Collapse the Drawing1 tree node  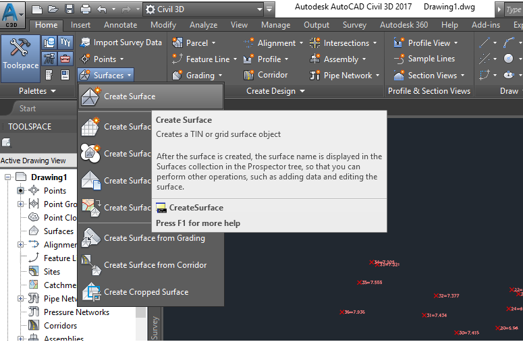[7, 177]
